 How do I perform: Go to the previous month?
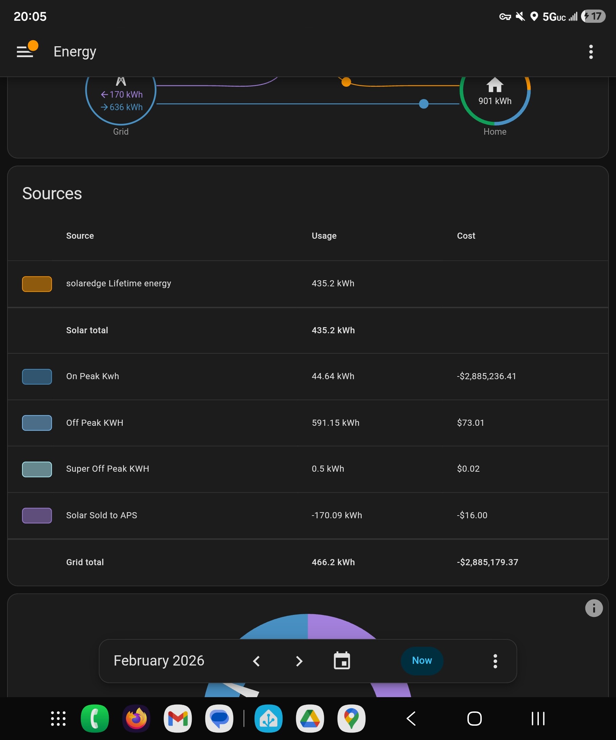256,661
